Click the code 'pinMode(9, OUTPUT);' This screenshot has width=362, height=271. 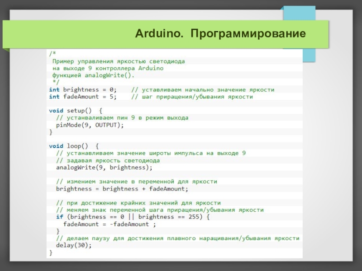(90, 125)
